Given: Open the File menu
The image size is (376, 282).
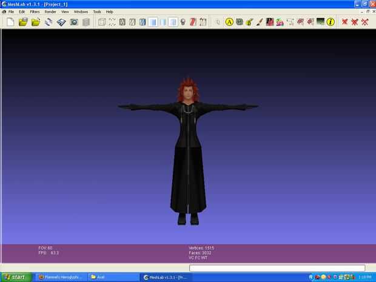Looking at the screenshot, I should click(x=11, y=12).
